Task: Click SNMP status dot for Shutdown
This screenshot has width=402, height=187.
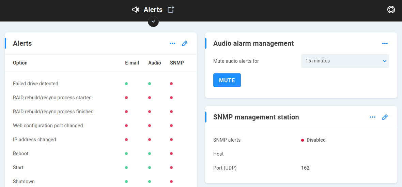Action: pos(171,181)
